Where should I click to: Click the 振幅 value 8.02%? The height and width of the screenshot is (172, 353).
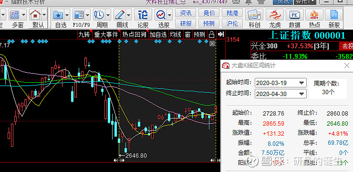coord(276,144)
